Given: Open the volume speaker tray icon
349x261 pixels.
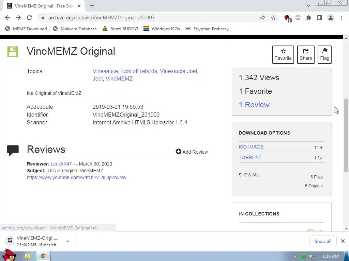Looking at the screenshot, I should click(312, 256).
